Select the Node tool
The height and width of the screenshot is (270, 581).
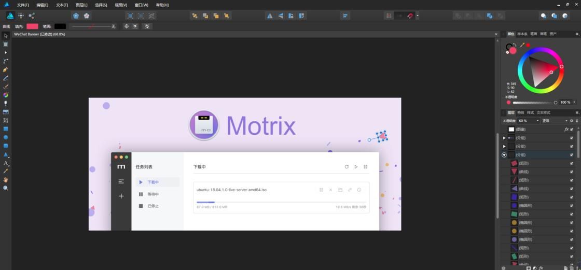(6, 52)
